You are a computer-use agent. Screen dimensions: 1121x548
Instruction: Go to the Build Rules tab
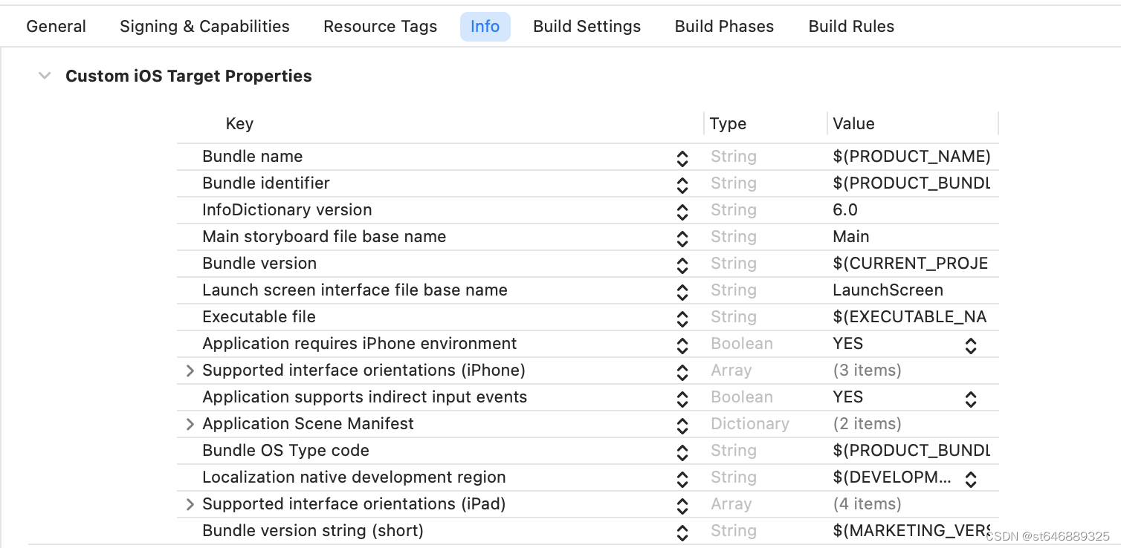click(851, 27)
